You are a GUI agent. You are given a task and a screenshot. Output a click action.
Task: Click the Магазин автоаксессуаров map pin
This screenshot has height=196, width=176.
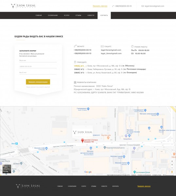point(91,148)
